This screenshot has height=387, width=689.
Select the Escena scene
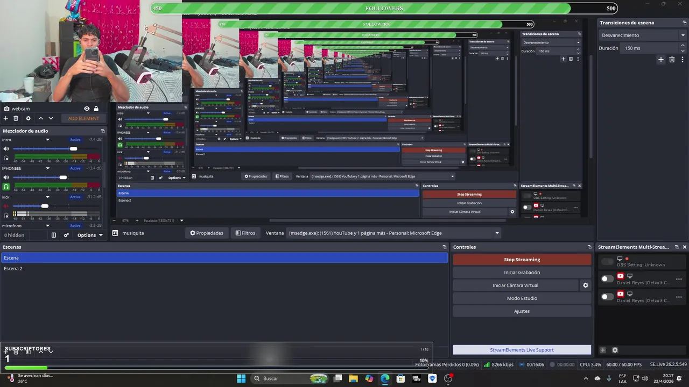(x=224, y=258)
